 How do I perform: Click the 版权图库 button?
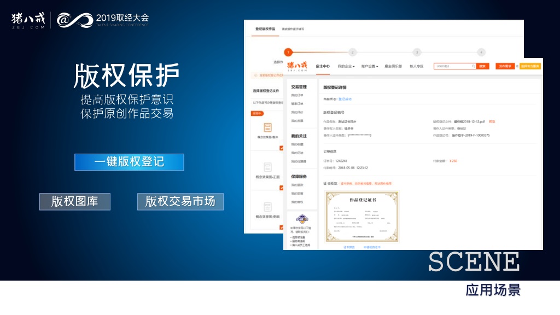click(74, 202)
